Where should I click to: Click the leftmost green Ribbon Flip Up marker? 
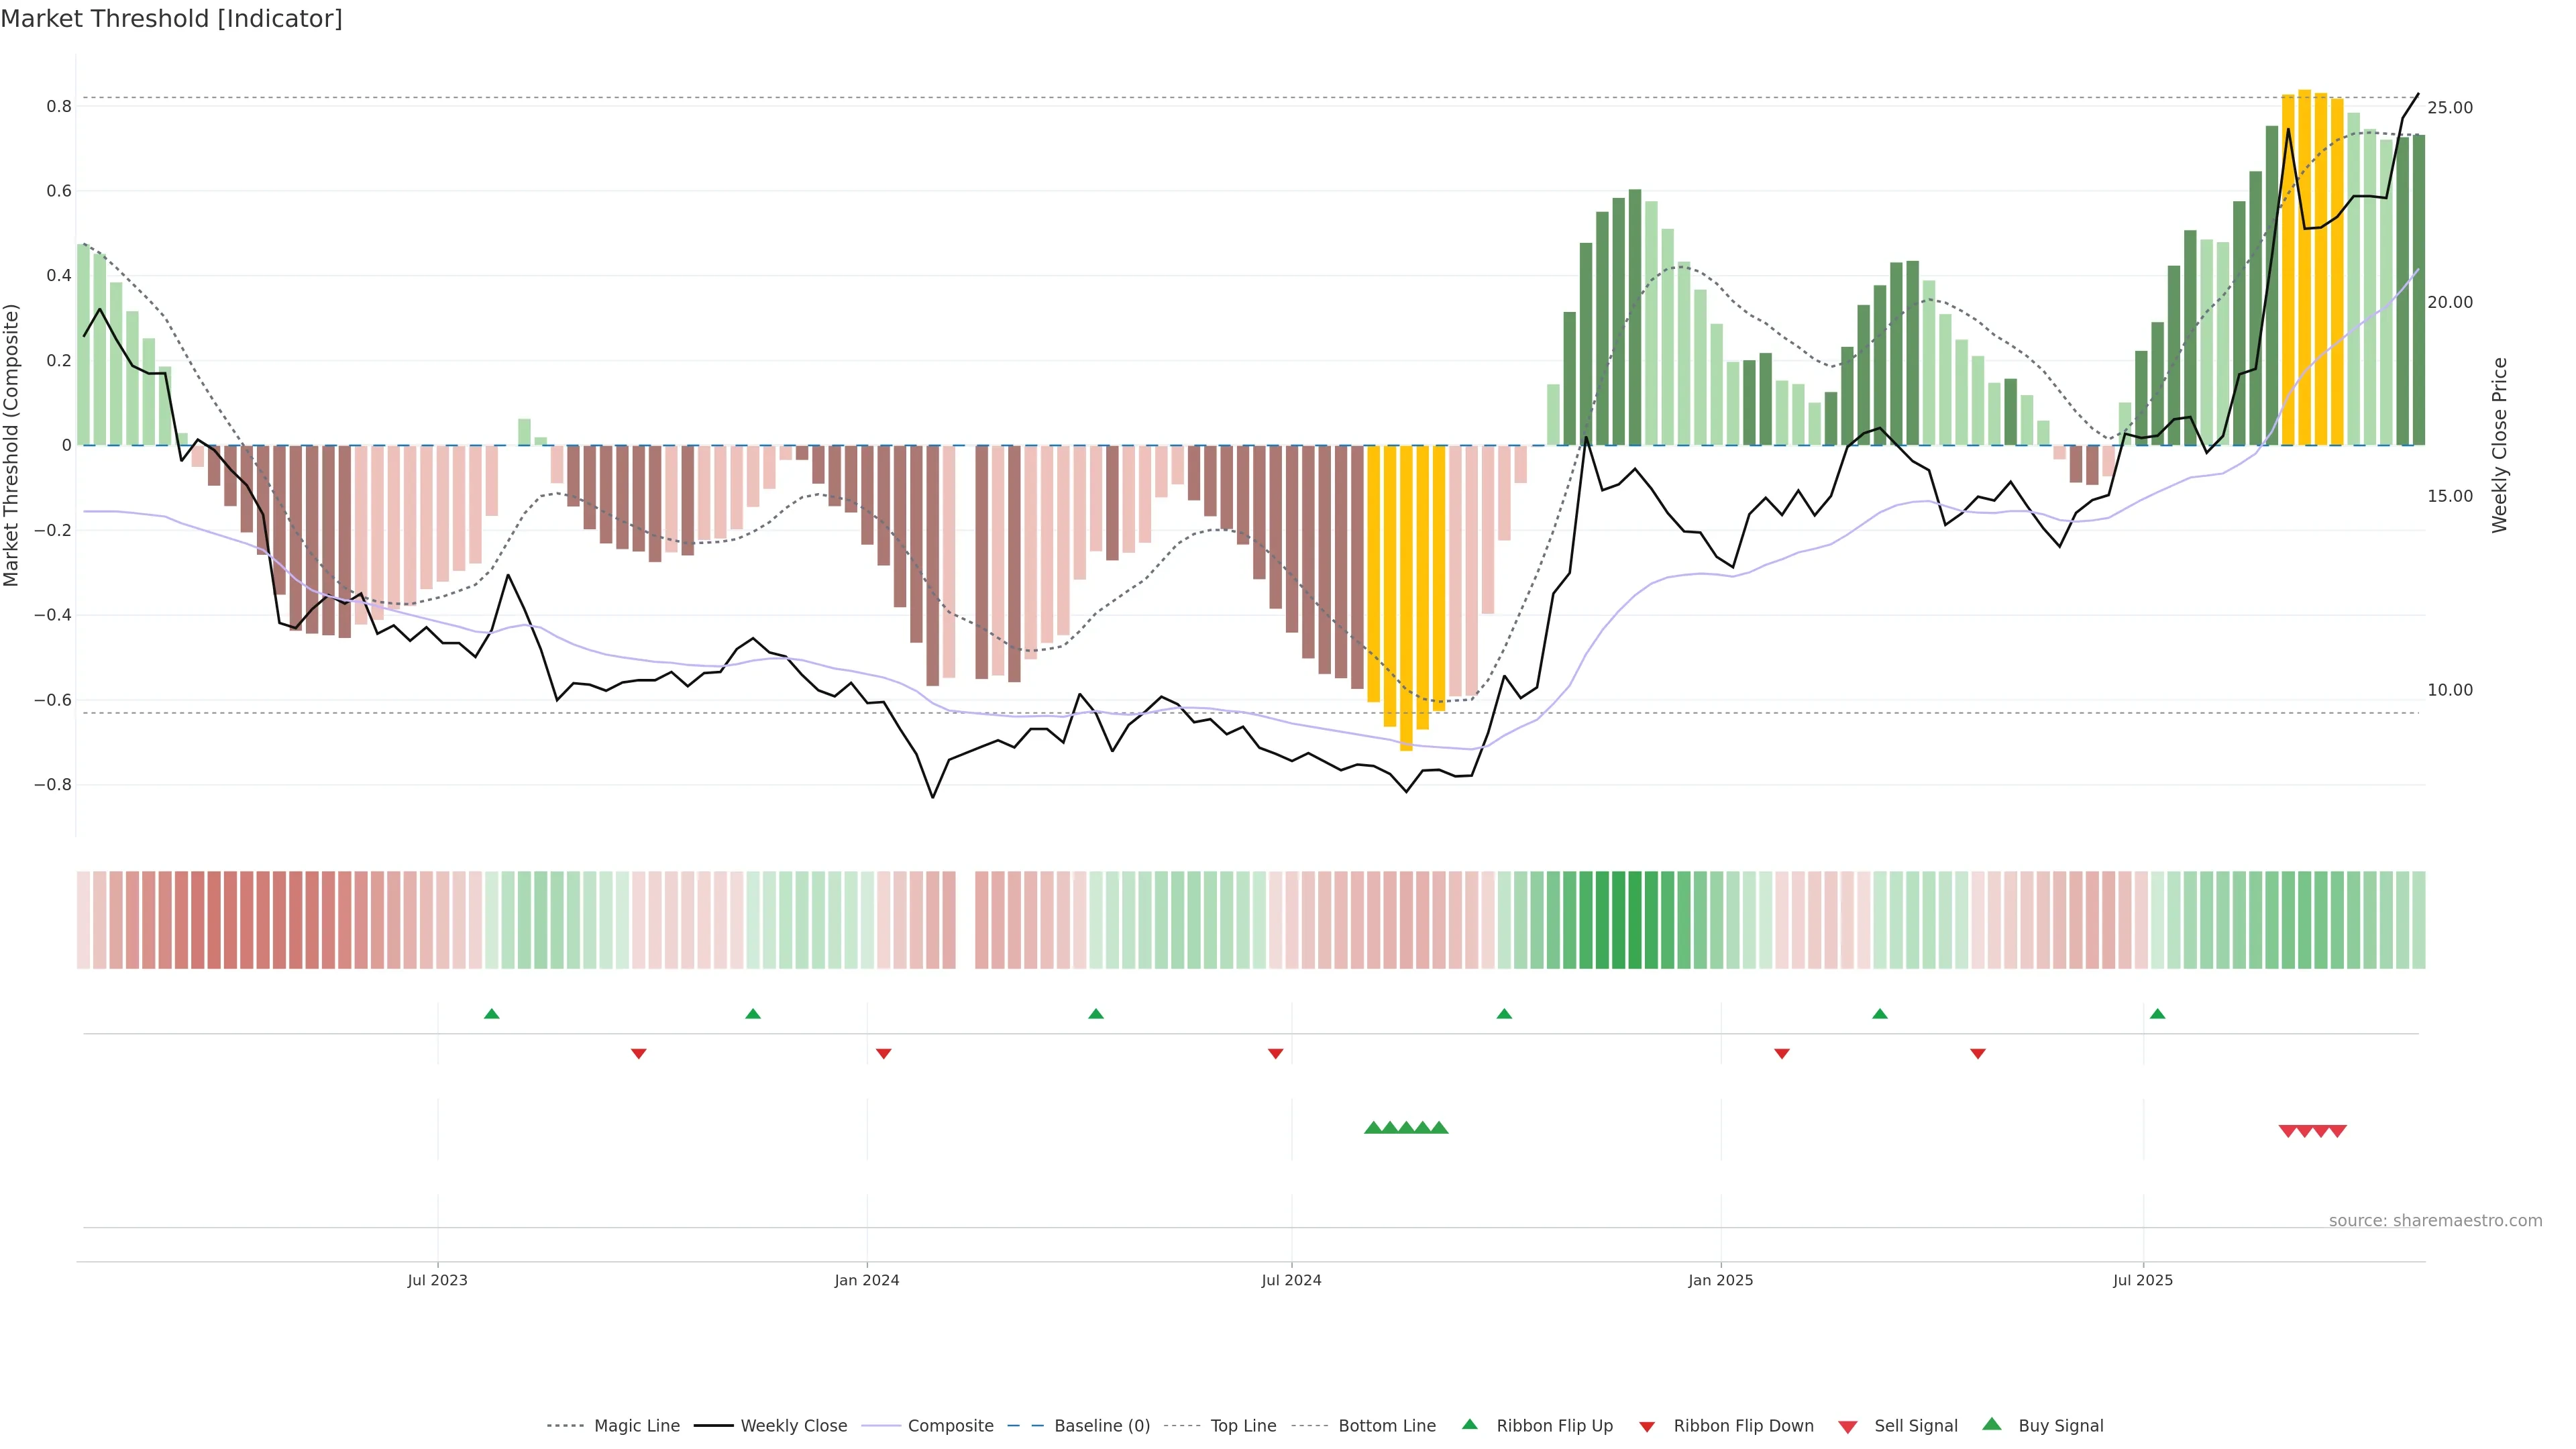pos(491,1014)
